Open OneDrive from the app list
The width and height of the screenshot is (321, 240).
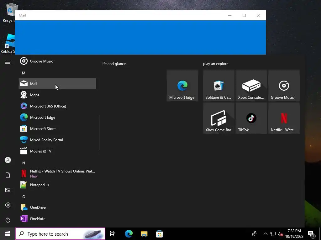(x=57, y=207)
